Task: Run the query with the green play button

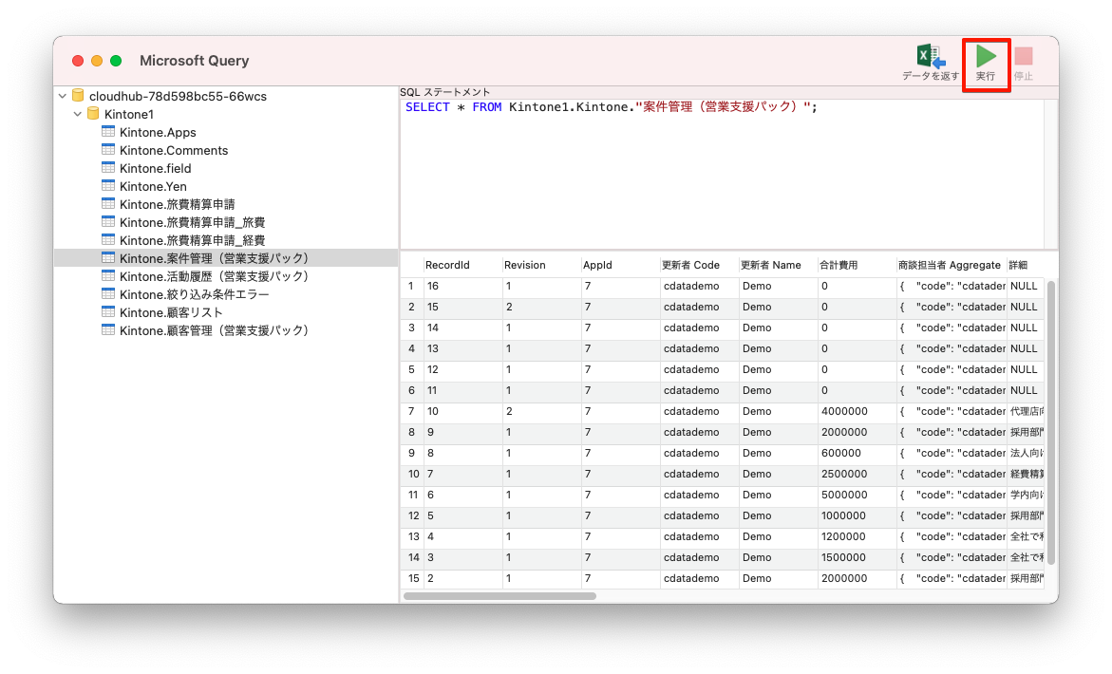Action: [x=985, y=56]
